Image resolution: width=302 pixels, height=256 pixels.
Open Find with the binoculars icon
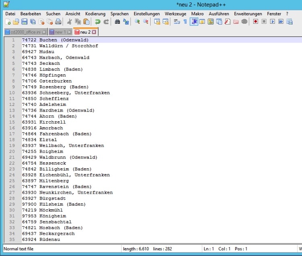(117, 22)
